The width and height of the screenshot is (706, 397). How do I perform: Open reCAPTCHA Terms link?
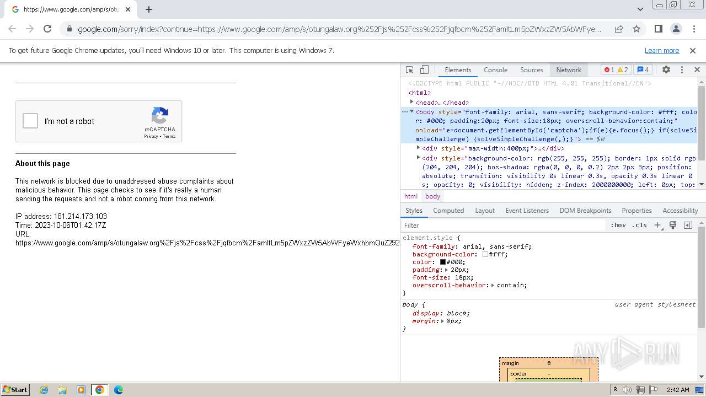169,136
